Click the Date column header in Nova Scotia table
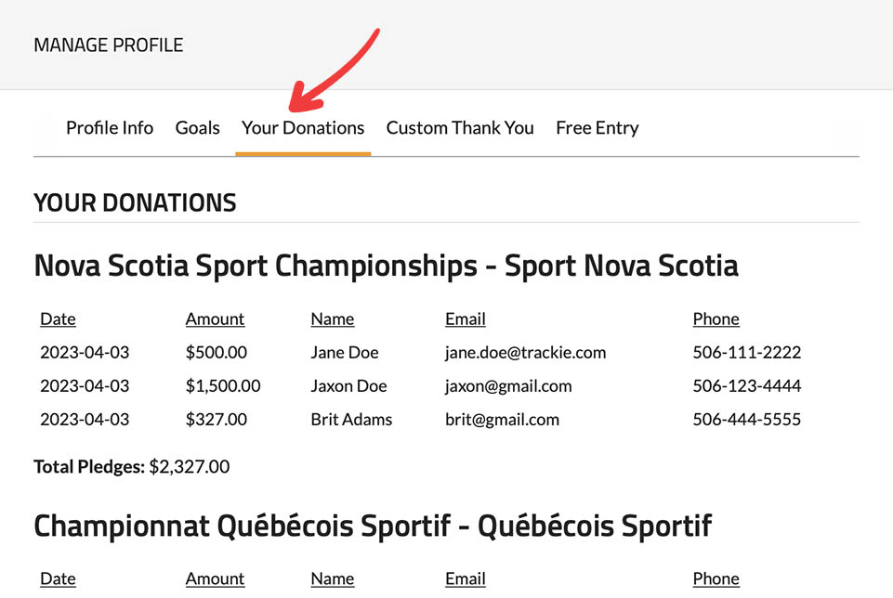This screenshot has width=893, height=598. click(58, 318)
